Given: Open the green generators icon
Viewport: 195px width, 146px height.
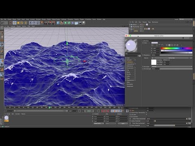Looking at the screenshot, I should (x=65, y=23).
